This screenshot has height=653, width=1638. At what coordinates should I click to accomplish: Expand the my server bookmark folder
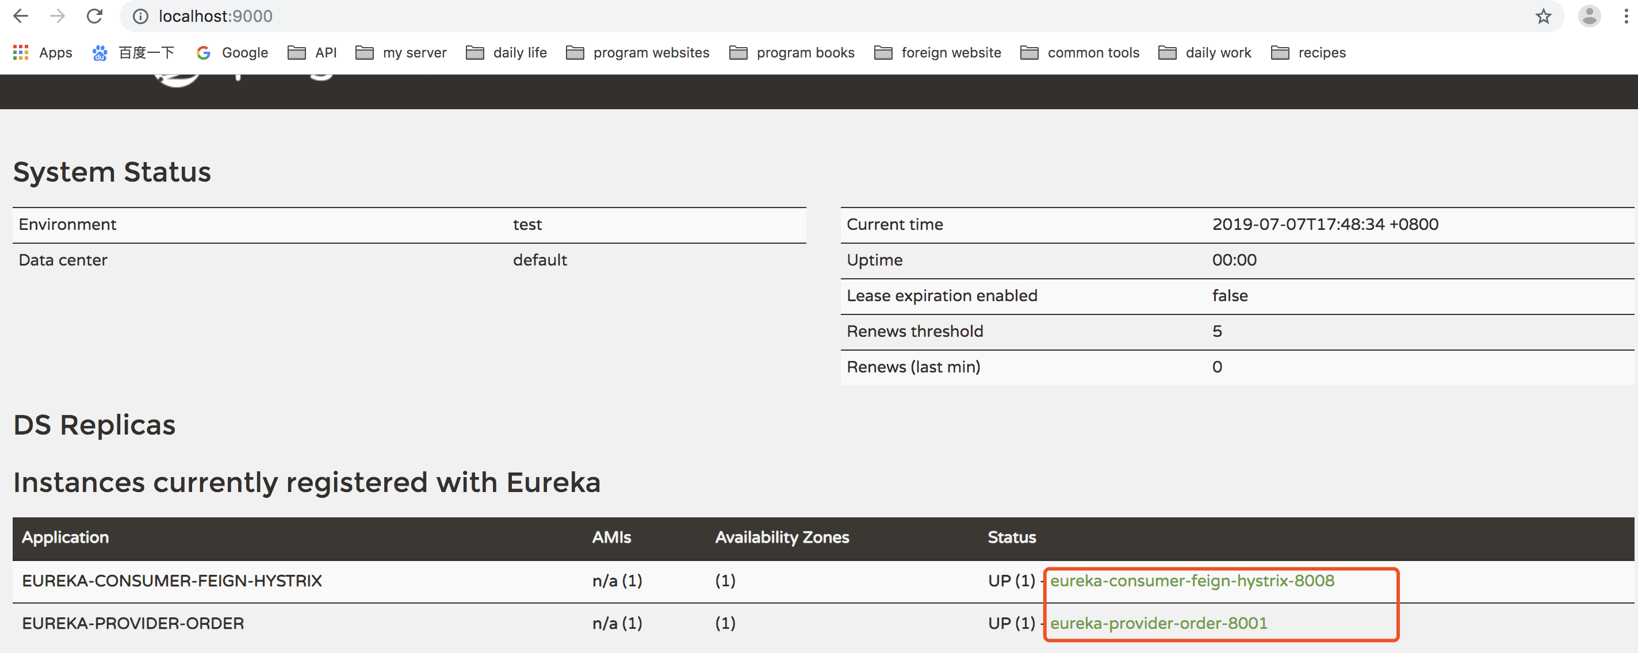coord(401,53)
